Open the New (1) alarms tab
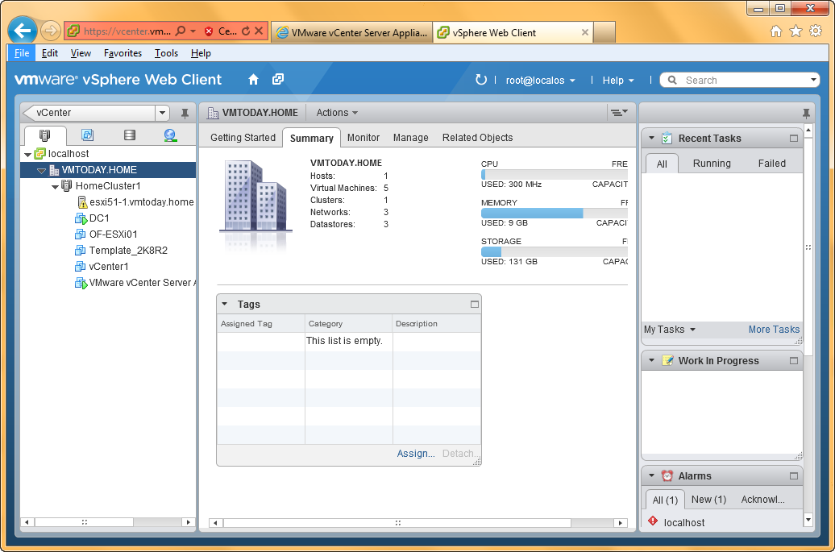Image resolution: width=835 pixels, height=552 pixels. [x=708, y=500]
